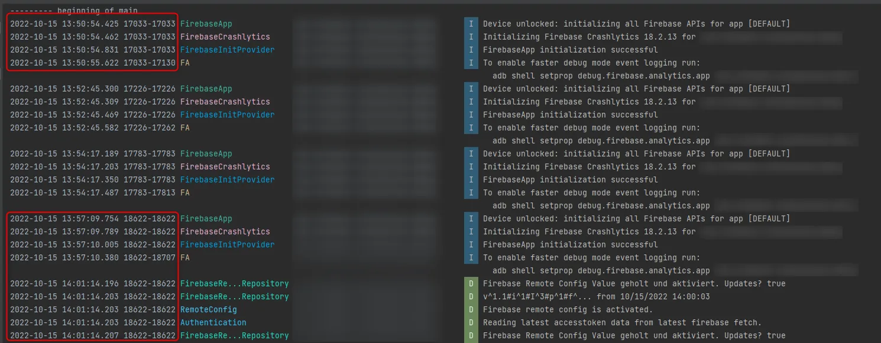Click the info level badge on the 13:57:09.789 row
This screenshot has height=343, width=881.
[471, 232]
